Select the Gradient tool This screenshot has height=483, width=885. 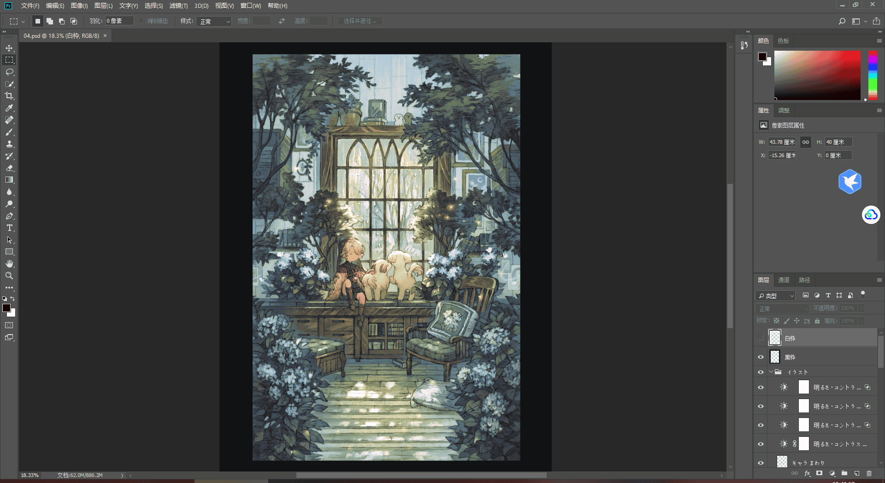pyautogui.click(x=9, y=180)
